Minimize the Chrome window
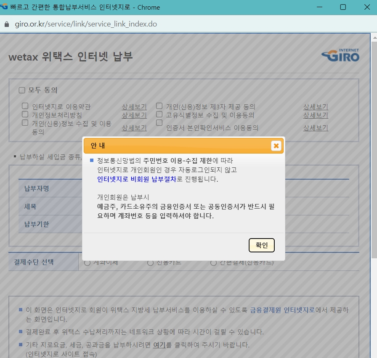 (x=319, y=7)
